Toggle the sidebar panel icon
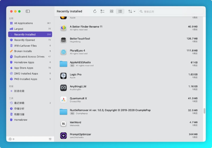Viewport: 212px width, 148px height. 28,11
